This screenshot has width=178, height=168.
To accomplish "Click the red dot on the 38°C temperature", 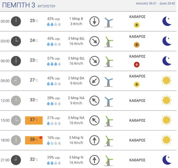I will click(x=41, y=138).
